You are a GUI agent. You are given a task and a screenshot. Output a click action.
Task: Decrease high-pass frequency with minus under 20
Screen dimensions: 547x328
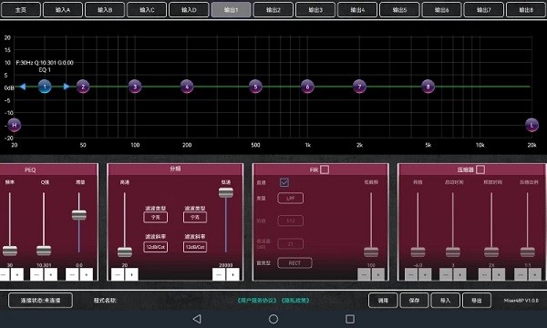tap(118, 274)
